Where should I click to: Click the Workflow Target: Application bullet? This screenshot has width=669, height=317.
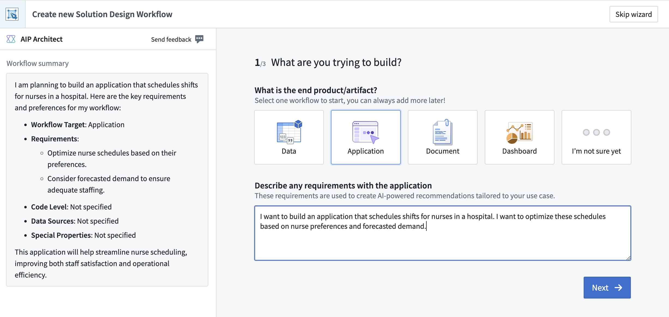[78, 125]
